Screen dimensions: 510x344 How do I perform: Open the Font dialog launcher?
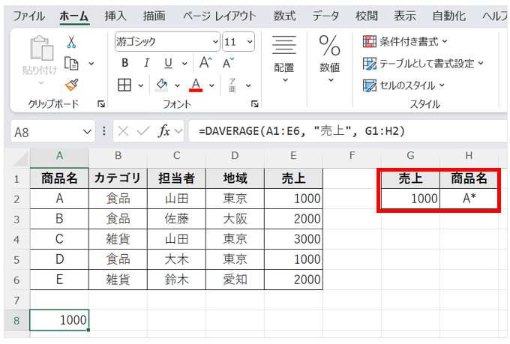[x=255, y=104]
